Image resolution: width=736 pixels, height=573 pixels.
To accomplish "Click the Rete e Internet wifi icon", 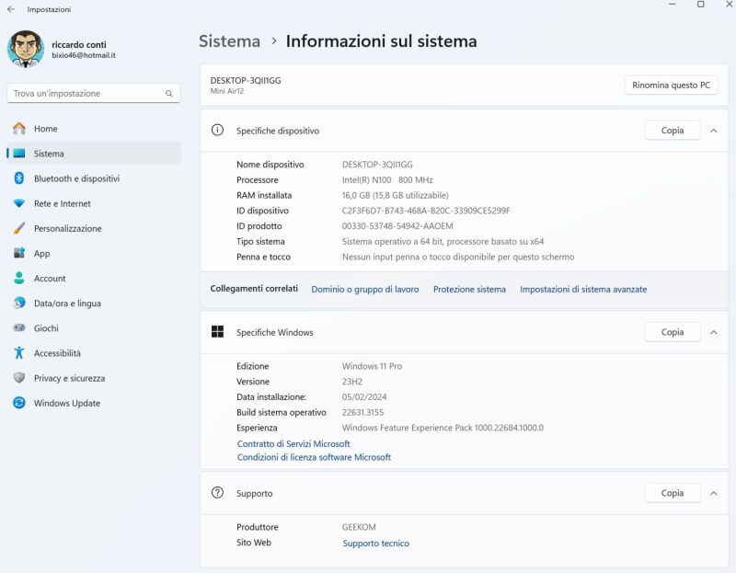I will pos(18,203).
